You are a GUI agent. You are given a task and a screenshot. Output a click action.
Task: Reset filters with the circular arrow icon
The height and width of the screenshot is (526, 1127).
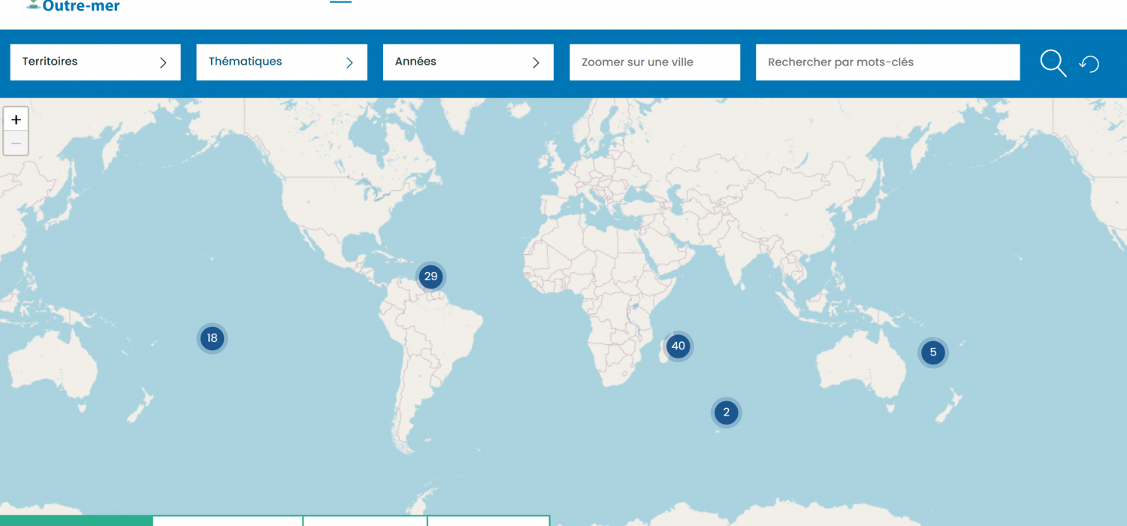(x=1089, y=64)
